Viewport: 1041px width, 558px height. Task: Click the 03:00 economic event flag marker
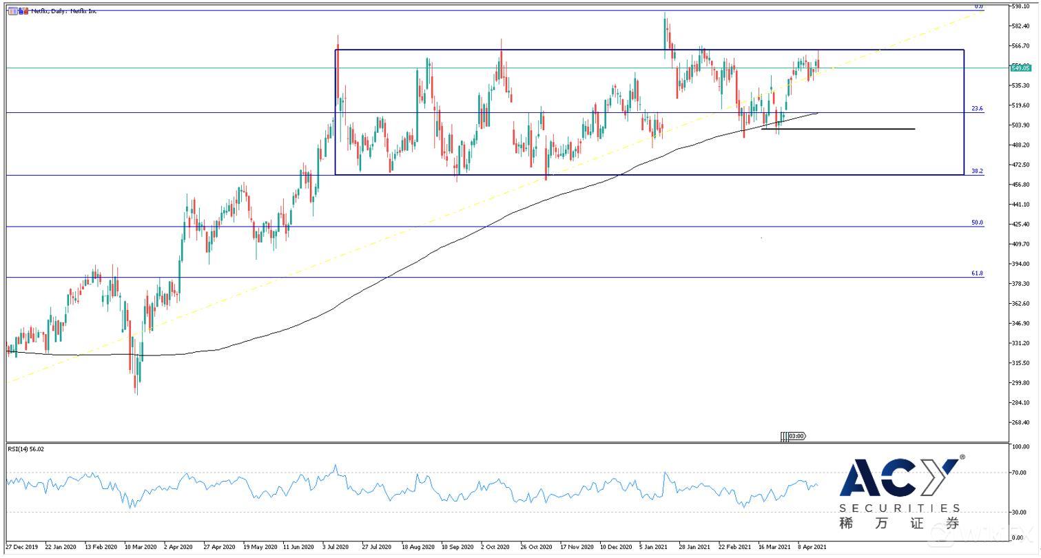pos(796,436)
